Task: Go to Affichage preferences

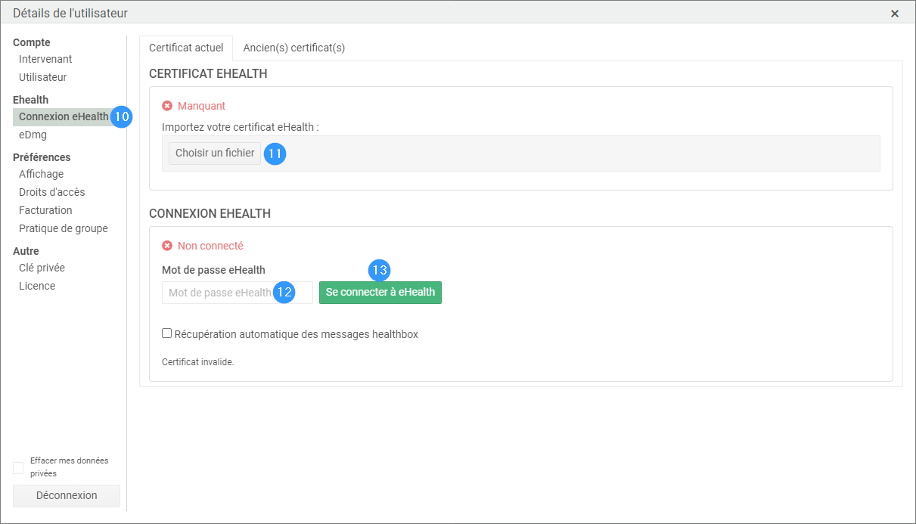Action: (x=42, y=174)
